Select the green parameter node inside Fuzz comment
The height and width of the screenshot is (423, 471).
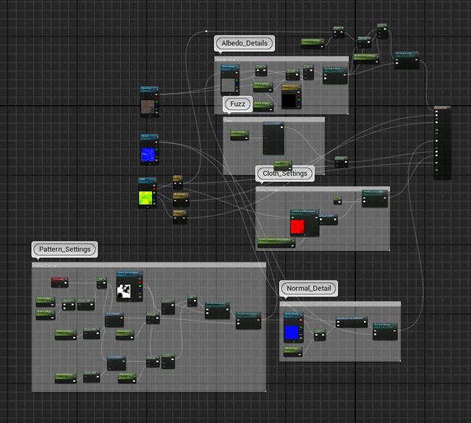[239, 135]
